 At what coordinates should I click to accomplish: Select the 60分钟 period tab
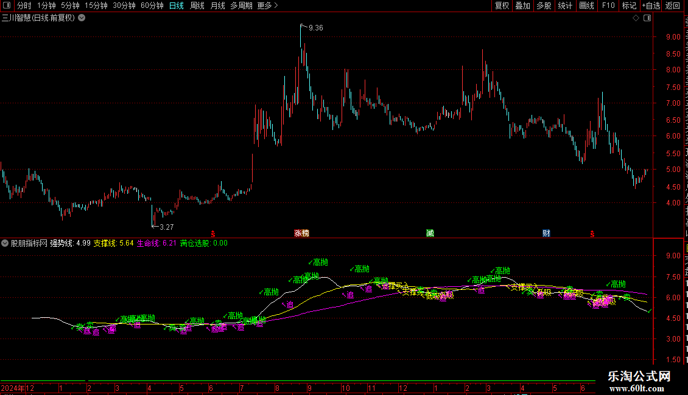coord(152,5)
